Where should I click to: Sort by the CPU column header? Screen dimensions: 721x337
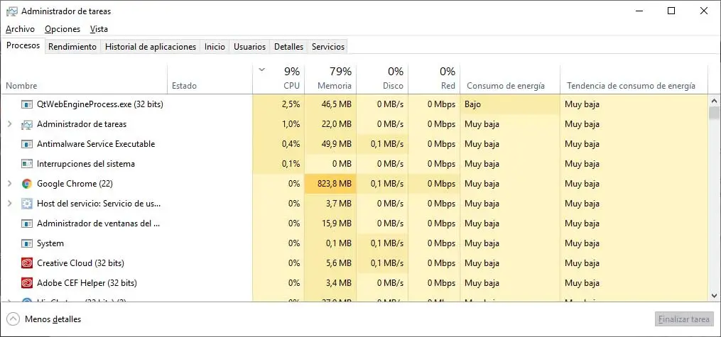point(287,78)
